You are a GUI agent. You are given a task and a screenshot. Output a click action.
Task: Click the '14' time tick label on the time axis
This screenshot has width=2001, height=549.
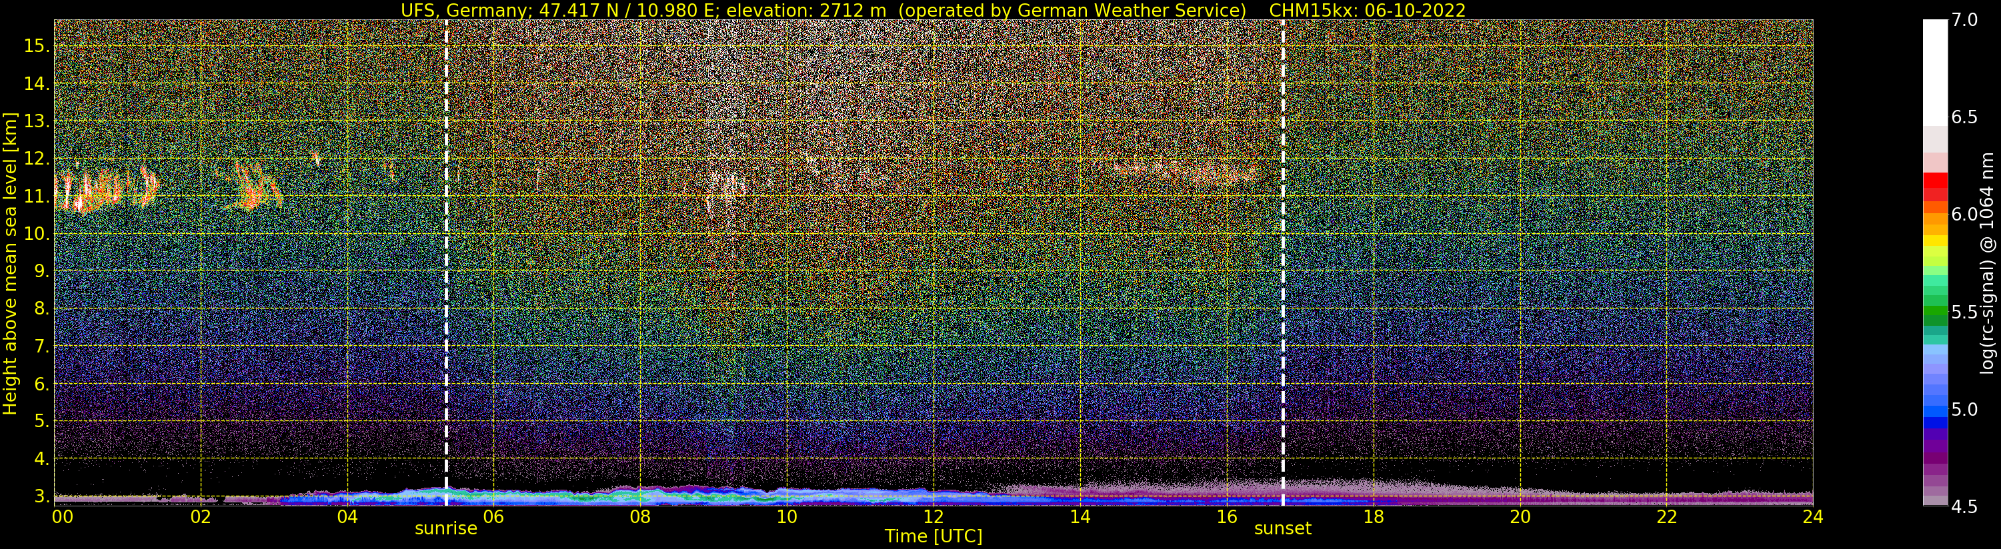click(x=1080, y=516)
